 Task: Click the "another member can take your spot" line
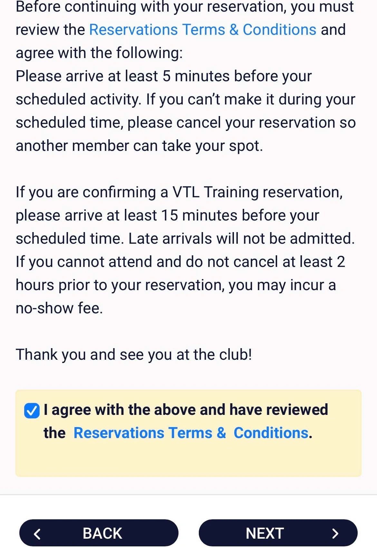pyautogui.click(x=139, y=146)
